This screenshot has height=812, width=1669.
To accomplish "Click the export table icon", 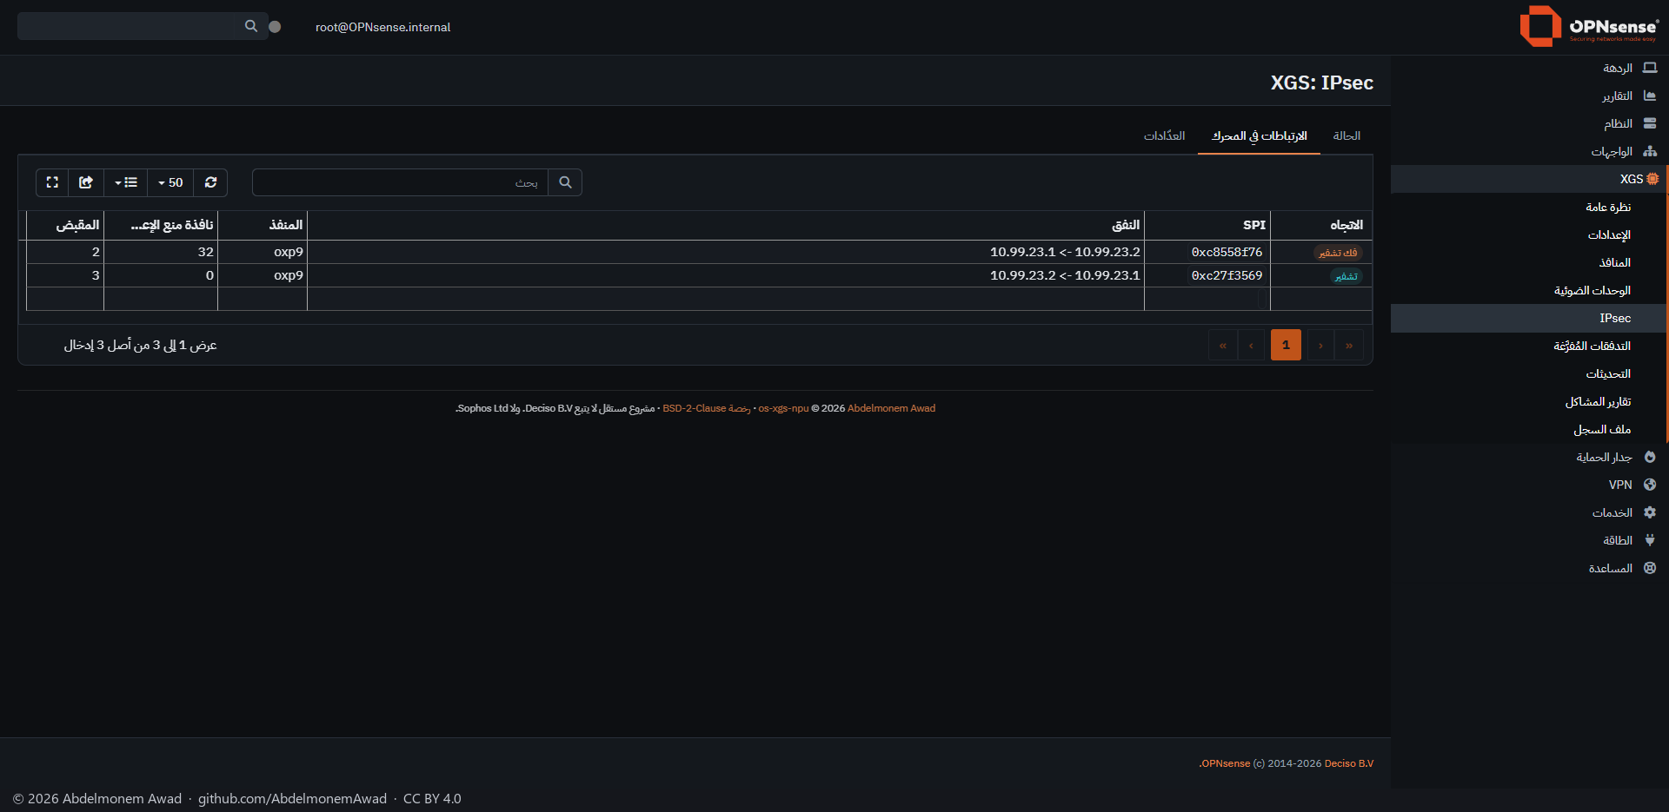I will click(x=86, y=182).
